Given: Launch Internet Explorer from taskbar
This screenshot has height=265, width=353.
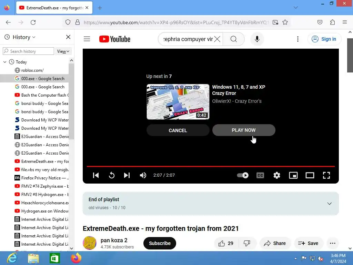Looking at the screenshot, I should click(x=11, y=258).
